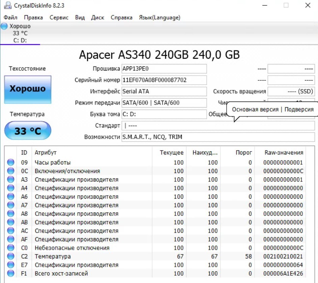The width and height of the screenshot is (318, 283).
Task: Open the Диск menu
Action: pos(97,18)
